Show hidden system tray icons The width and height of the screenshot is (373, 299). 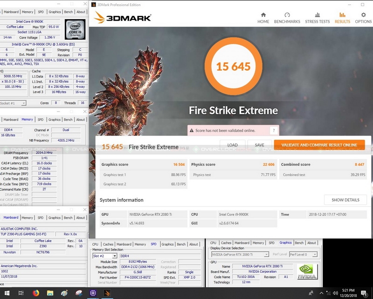pyautogui.click(x=321, y=293)
